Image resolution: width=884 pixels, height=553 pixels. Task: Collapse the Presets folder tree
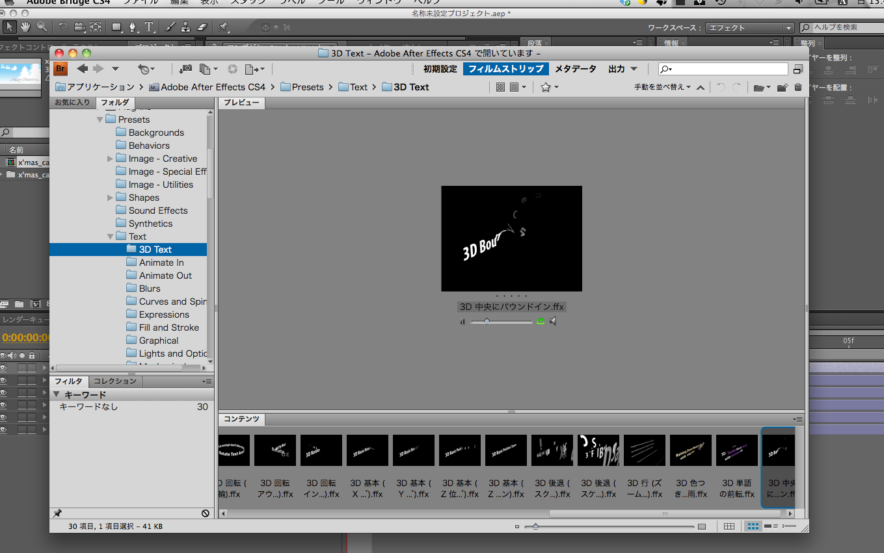(100, 120)
